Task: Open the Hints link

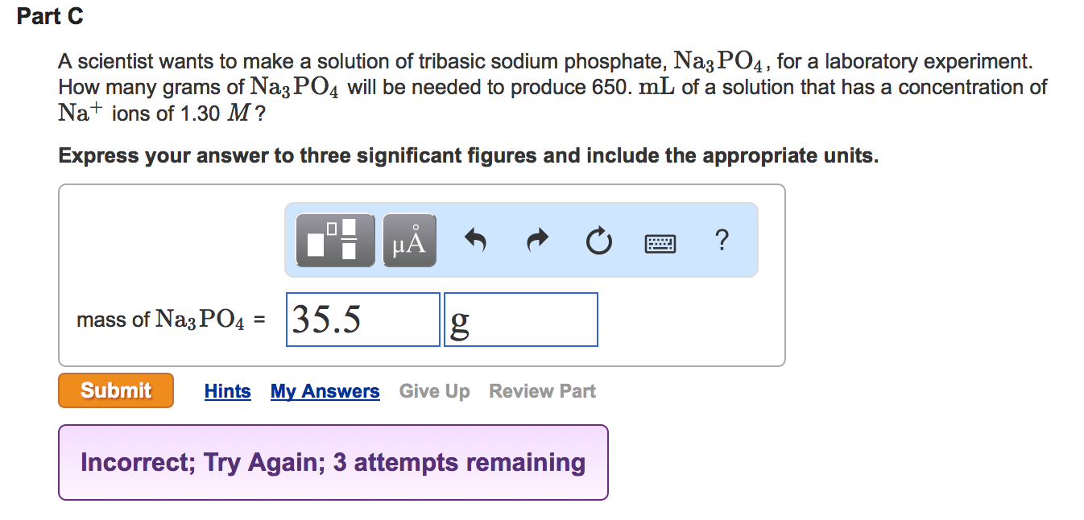Action: coord(227,390)
